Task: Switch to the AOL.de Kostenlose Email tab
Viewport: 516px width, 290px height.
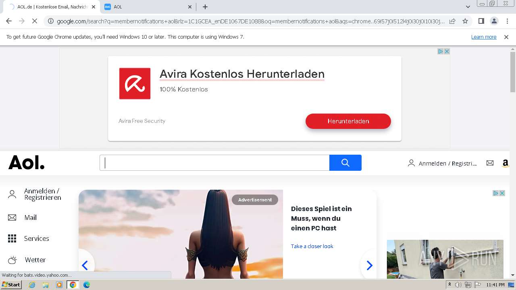Action: pos(52,7)
